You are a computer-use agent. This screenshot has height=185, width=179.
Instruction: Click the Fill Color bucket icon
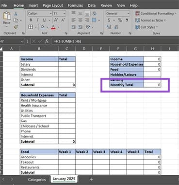pyautogui.click(x=43, y=27)
